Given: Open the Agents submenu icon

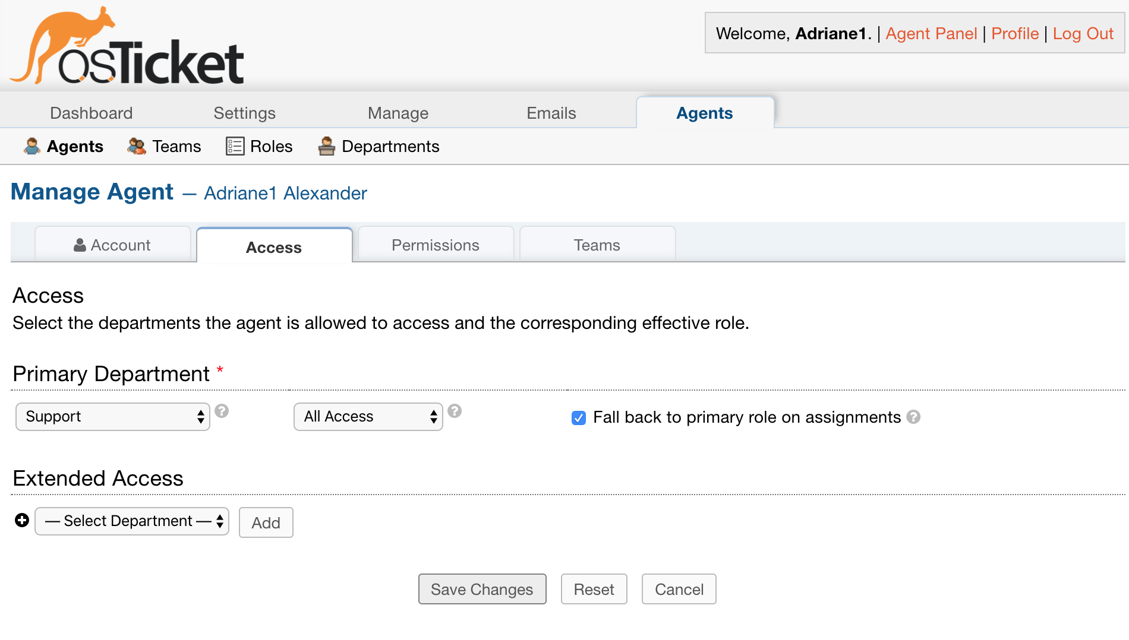Looking at the screenshot, I should click(32, 146).
